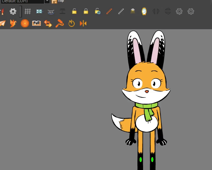Select the orange paint roller icon
Screen dimensions: 212x170
(60, 23)
